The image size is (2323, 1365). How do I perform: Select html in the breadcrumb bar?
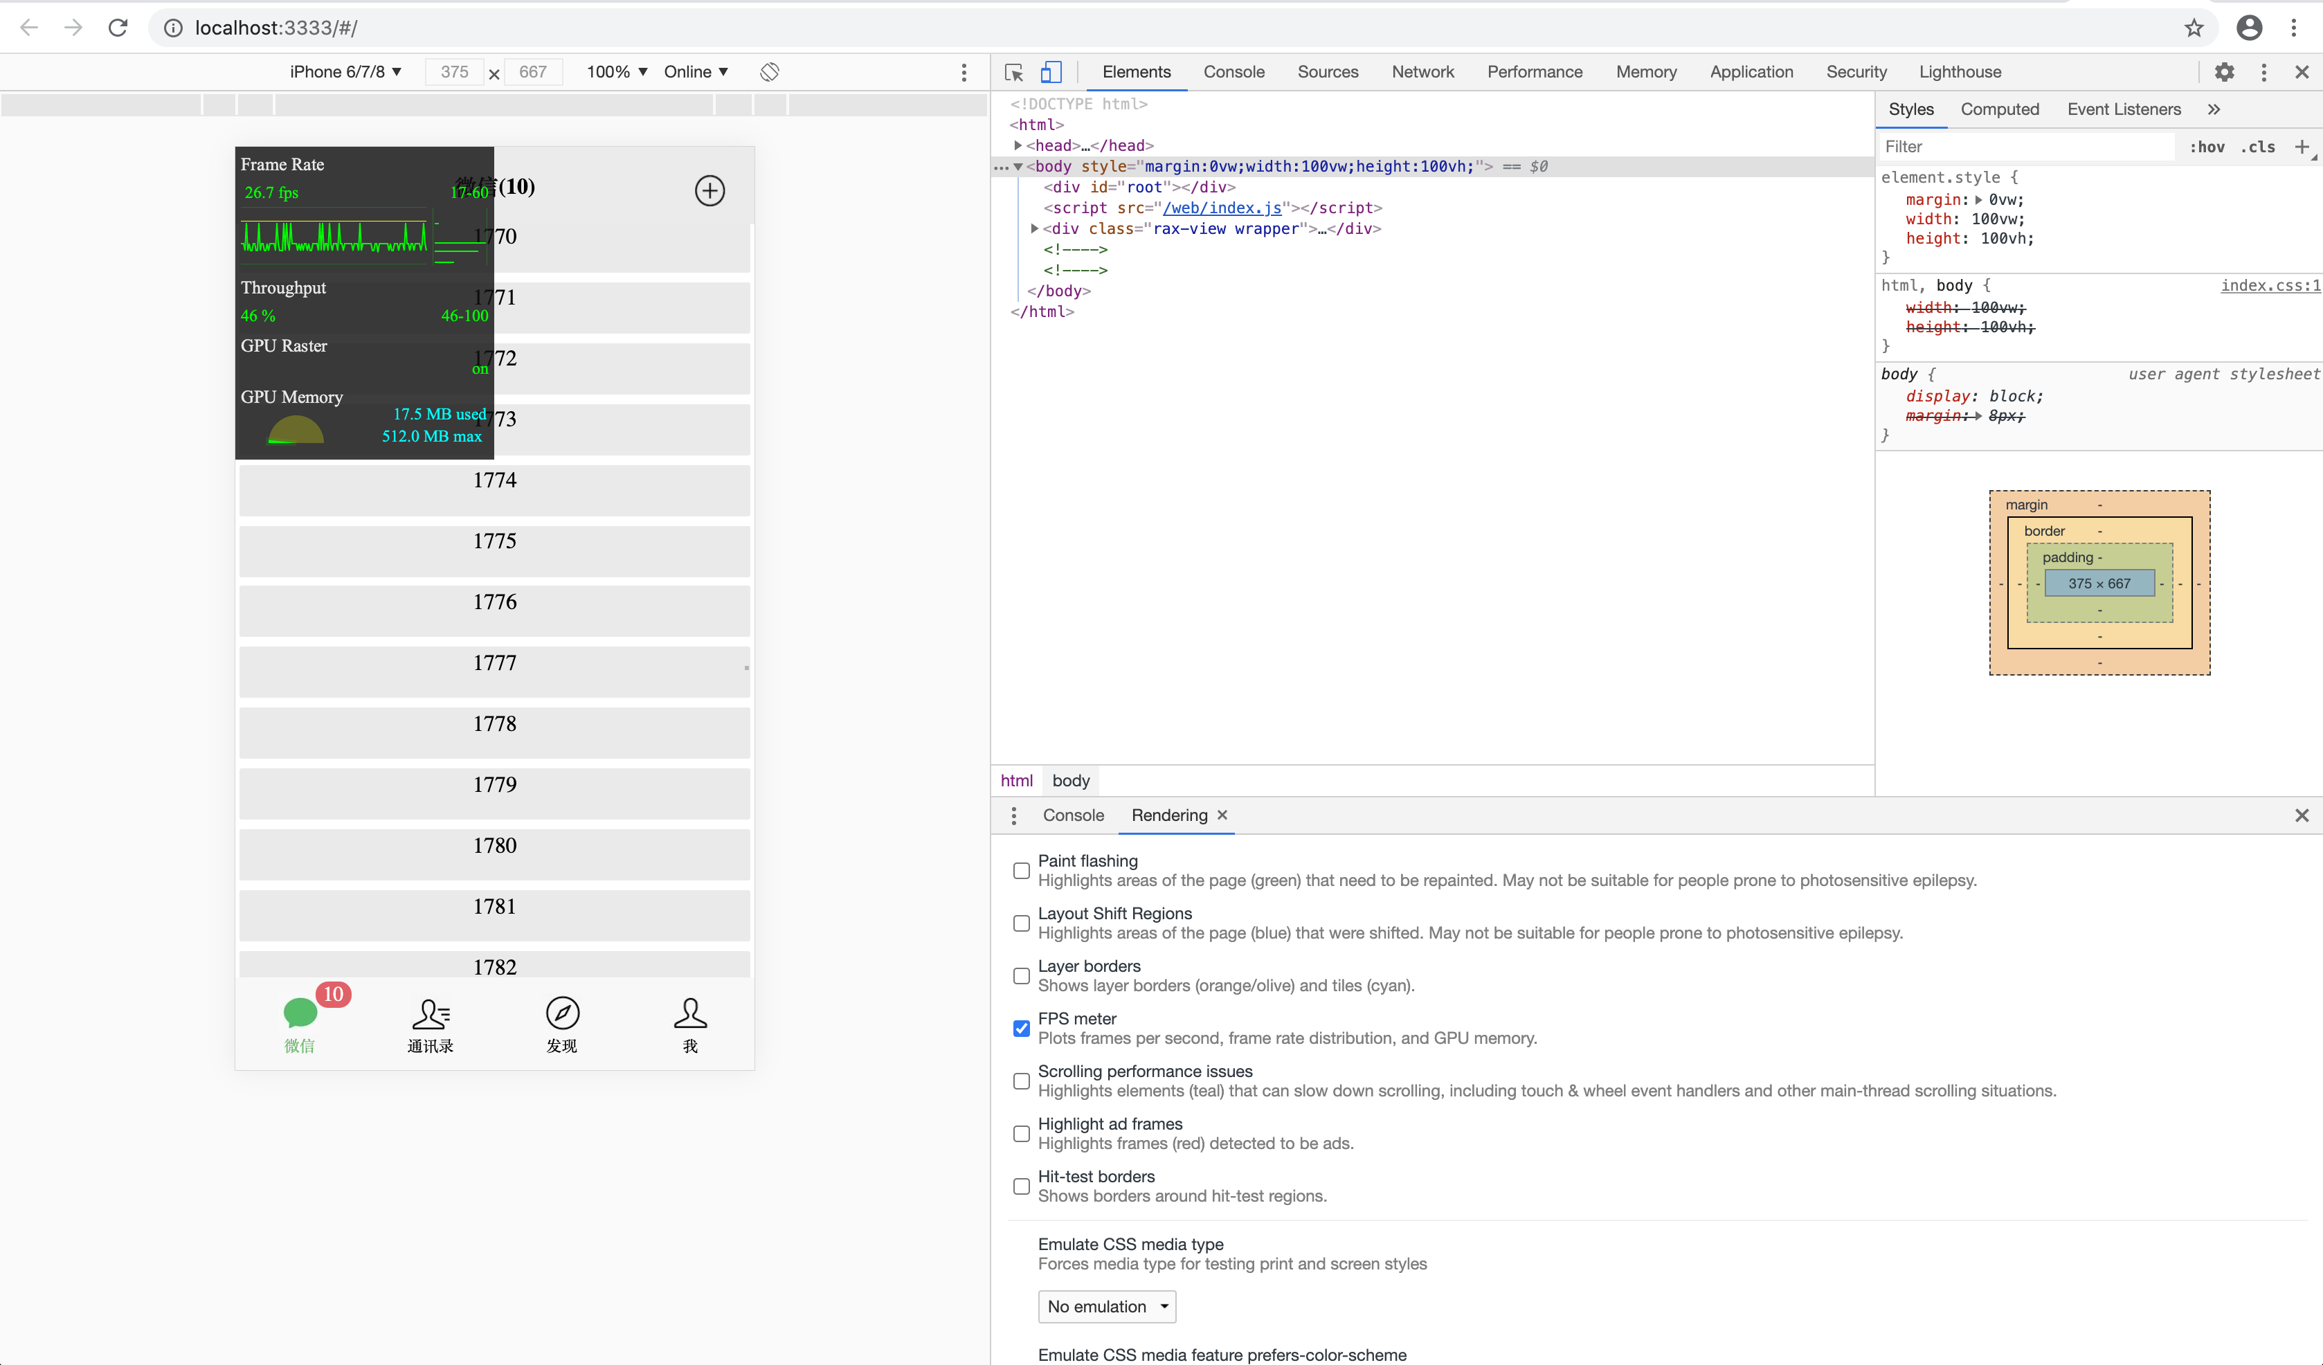(1017, 781)
